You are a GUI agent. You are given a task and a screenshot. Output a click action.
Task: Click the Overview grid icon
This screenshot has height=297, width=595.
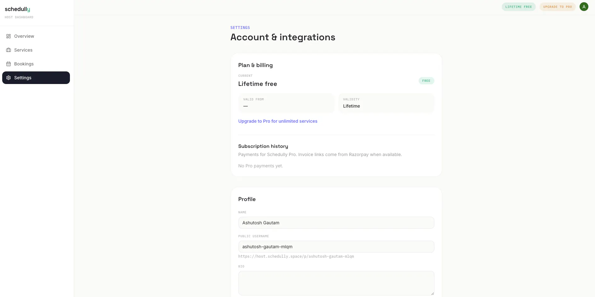coord(9,36)
